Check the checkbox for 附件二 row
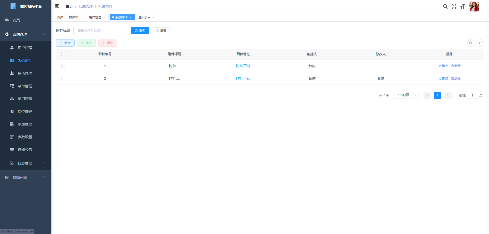Screen dimensions: 489x234 coord(63,78)
